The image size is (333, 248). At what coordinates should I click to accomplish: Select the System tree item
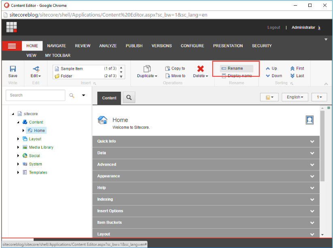pyautogui.click(x=32, y=164)
